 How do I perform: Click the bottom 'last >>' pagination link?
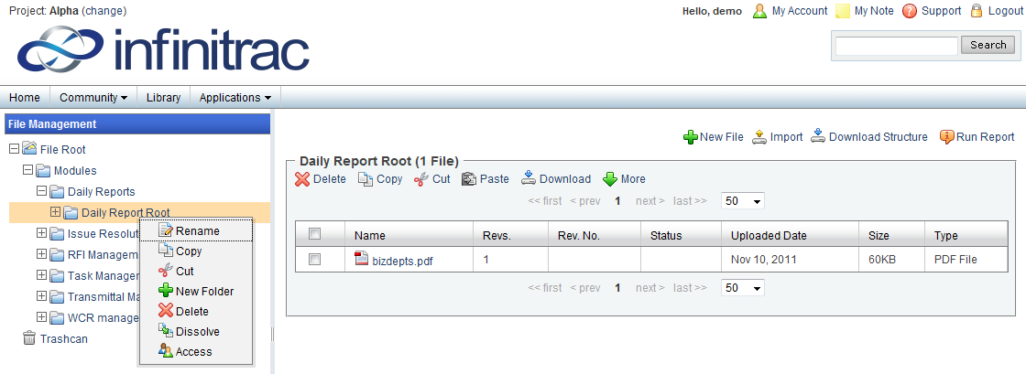tap(690, 288)
